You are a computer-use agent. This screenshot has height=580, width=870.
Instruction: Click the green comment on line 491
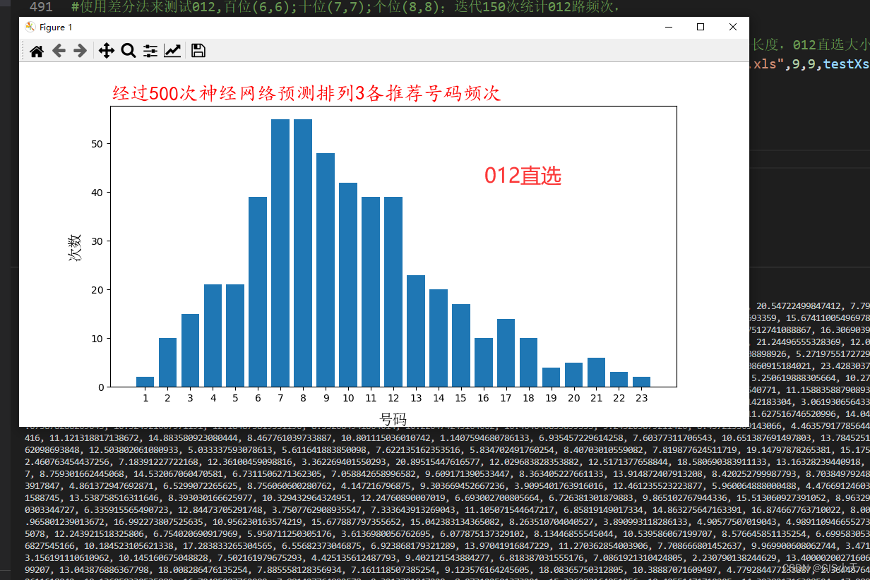tap(346, 8)
